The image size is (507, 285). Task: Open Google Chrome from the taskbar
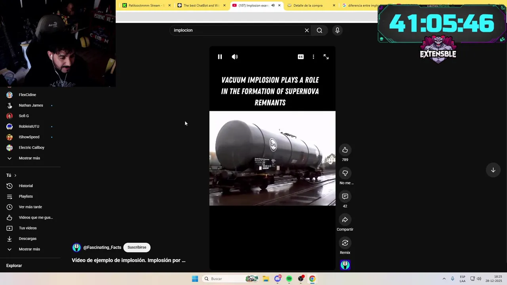(x=313, y=279)
